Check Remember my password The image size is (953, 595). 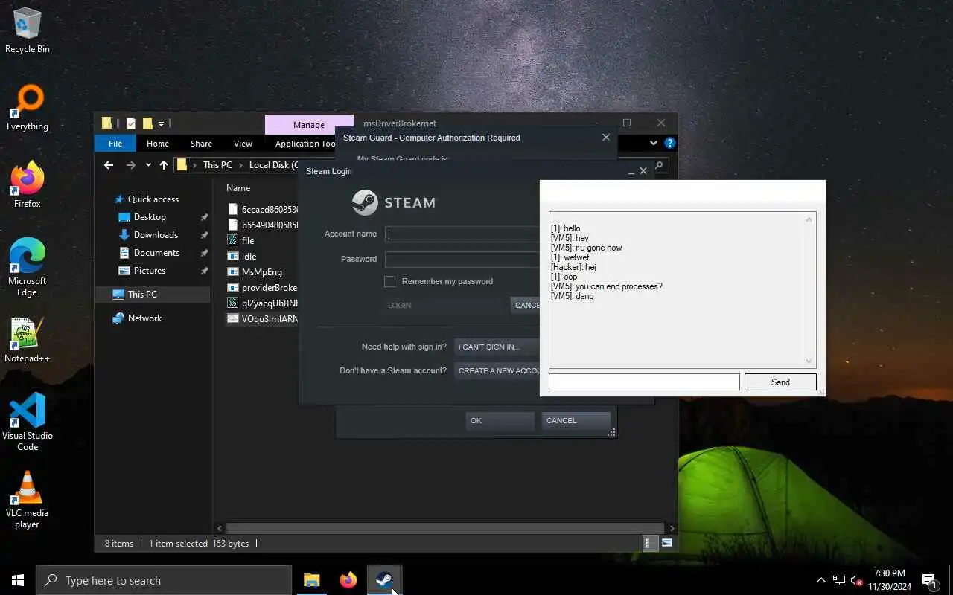389,281
